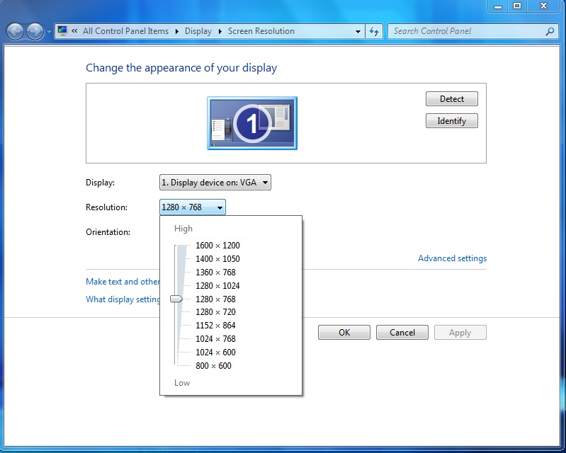Click the Cancel button
This screenshot has height=453, width=566.
(x=402, y=333)
